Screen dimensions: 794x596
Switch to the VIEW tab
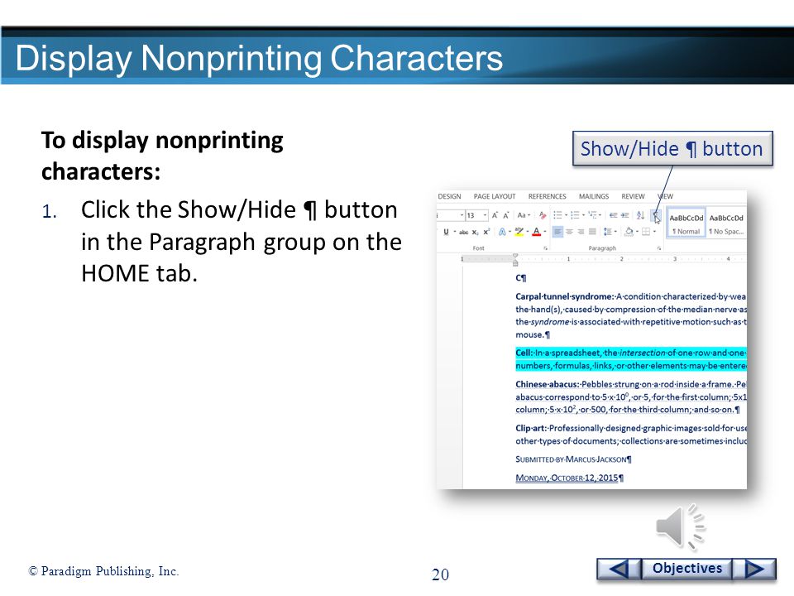[x=665, y=197]
